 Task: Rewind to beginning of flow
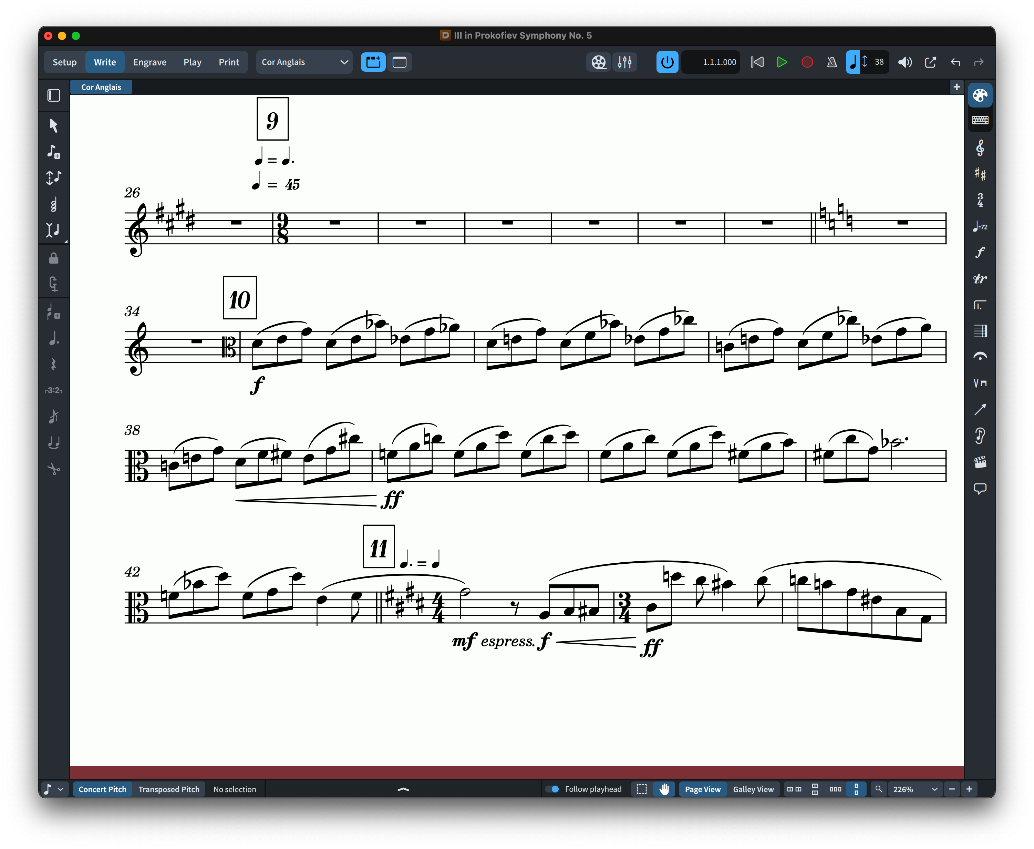(x=757, y=62)
